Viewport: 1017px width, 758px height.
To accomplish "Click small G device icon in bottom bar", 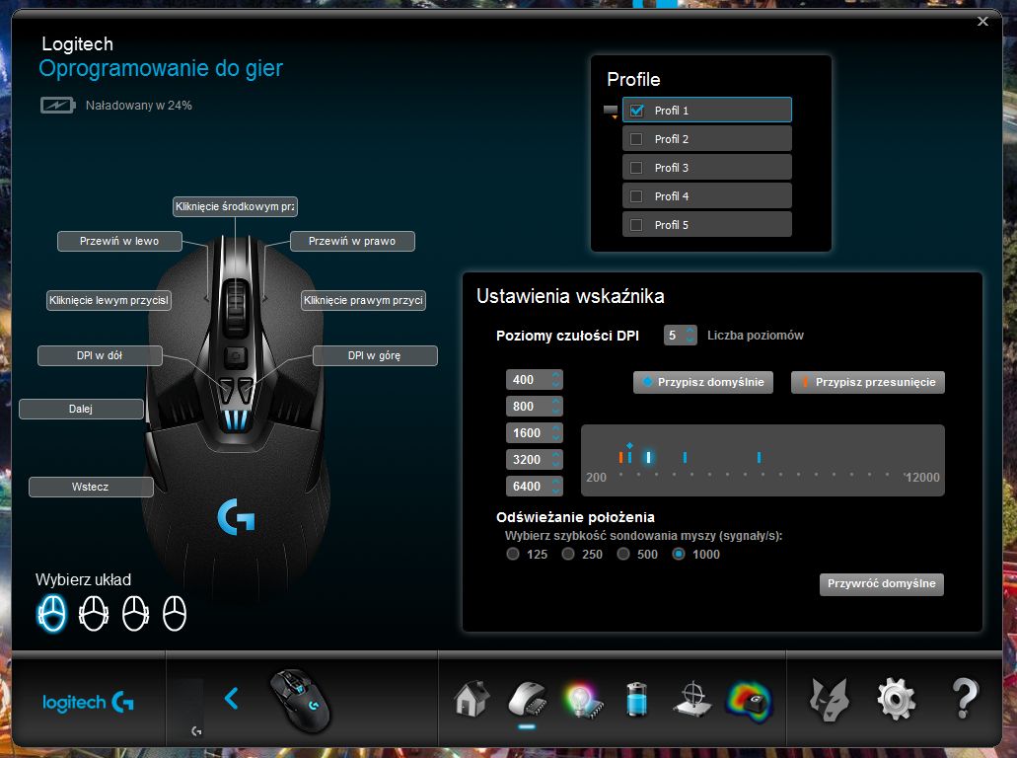I will click(196, 730).
